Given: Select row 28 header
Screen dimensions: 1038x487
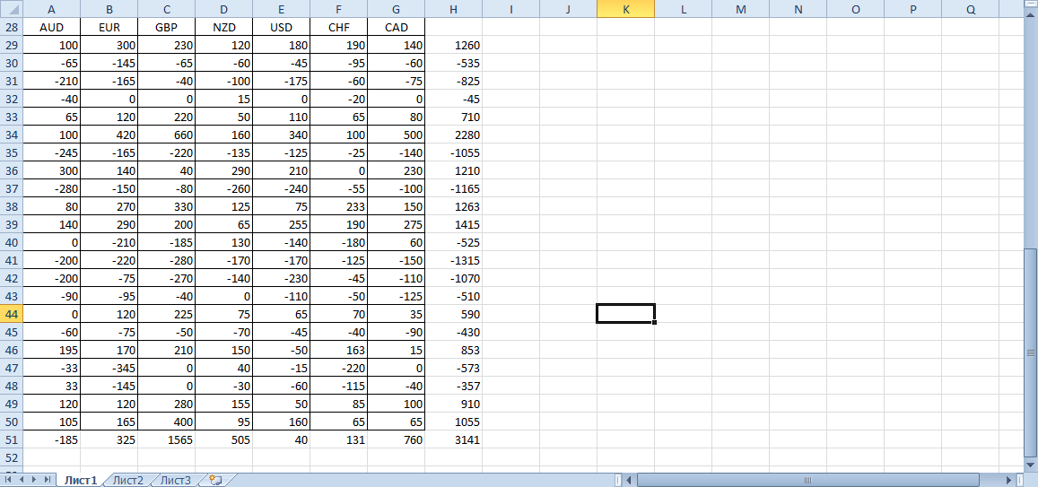Looking at the screenshot, I should [x=12, y=27].
